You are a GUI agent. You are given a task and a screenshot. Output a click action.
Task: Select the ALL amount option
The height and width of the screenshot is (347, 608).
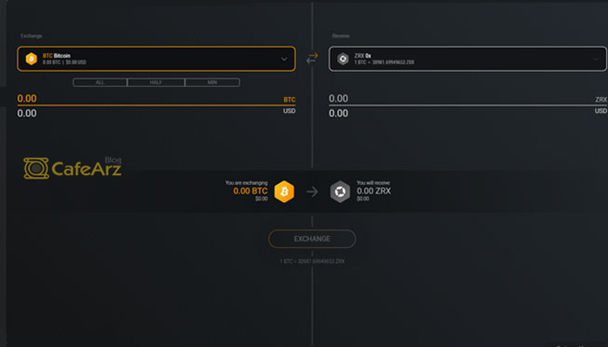tap(100, 82)
